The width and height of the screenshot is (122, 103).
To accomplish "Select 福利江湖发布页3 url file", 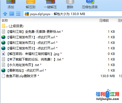I will click(30, 48).
